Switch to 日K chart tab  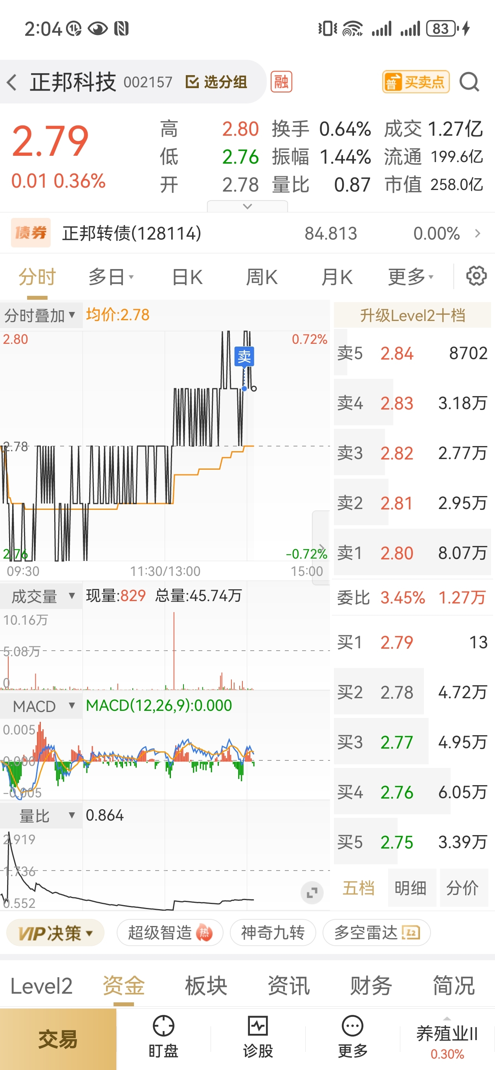187,277
